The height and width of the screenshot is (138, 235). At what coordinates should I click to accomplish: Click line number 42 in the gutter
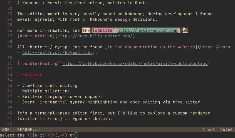pos(10,124)
